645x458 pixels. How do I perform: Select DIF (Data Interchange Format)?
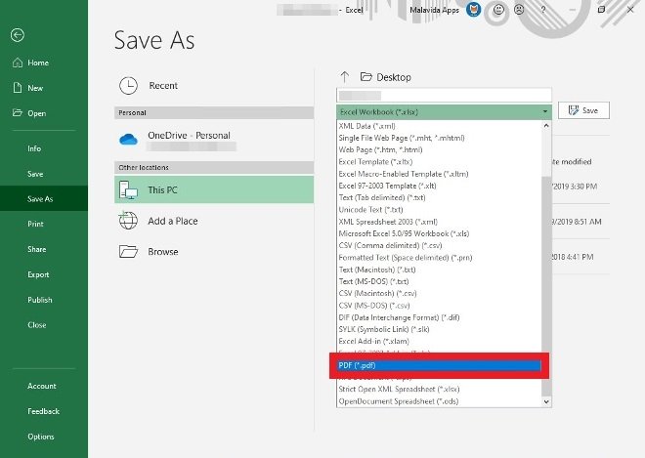439,317
